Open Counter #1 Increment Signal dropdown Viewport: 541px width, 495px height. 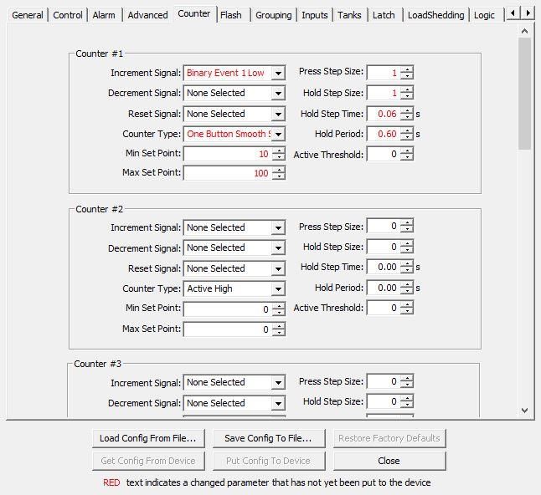tap(278, 73)
